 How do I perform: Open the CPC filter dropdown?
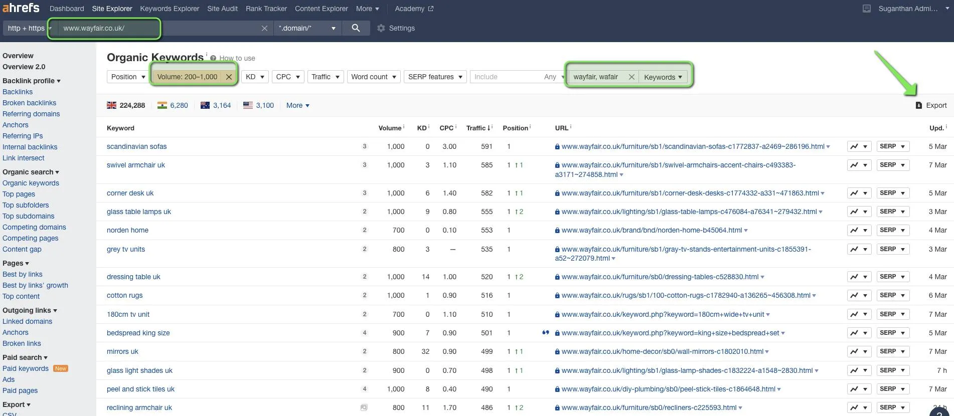pyautogui.click(x=288, y=77)
